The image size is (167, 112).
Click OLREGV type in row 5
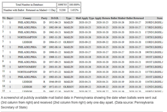pyautogui.click(x=68, y=42)
